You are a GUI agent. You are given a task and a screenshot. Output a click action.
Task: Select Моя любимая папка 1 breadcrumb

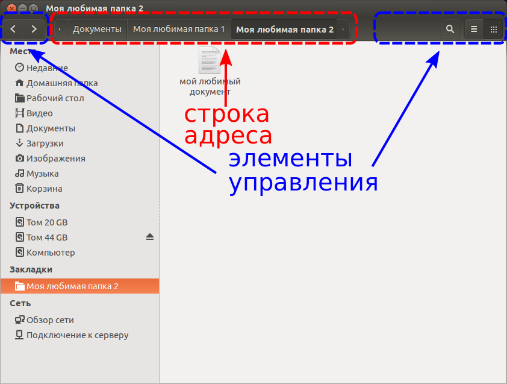click(179, 29)
